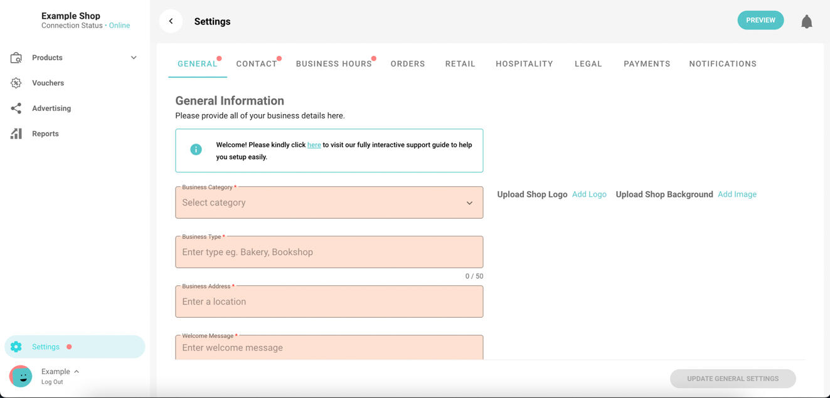830x398 pixels.
Task: Select the Payments tab
Action: click(x=646, y=64)
